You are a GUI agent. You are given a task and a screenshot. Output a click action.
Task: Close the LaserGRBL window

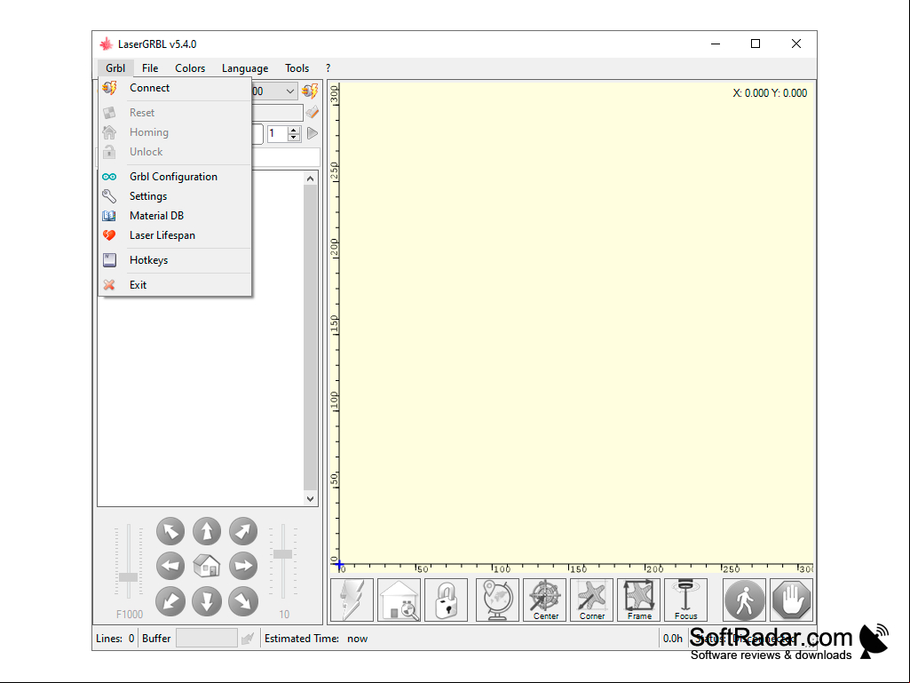(796, 44)
